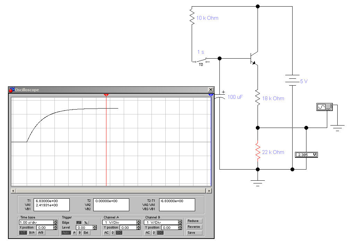Set trigger source to Auto

pyautogui.click(x=66, y=233)
